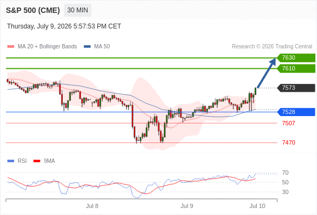The width and height of the screenshot is (317, 215).
Task: Click the blue upward trend arrow
Action: tap(266, 73)
